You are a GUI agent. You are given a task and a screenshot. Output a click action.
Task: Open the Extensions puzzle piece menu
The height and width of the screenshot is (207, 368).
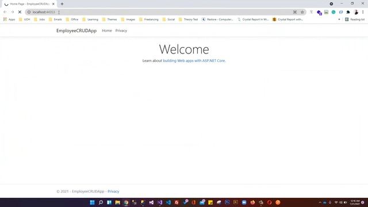(x=348, y=12)
